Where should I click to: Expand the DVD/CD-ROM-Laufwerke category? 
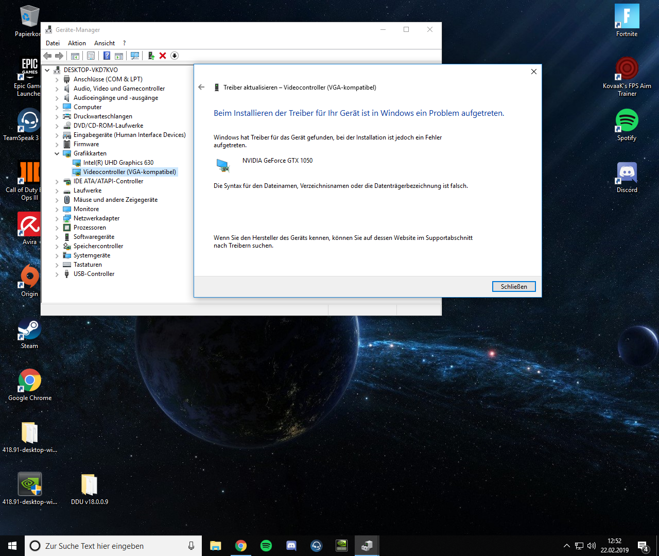click(57, 126)
